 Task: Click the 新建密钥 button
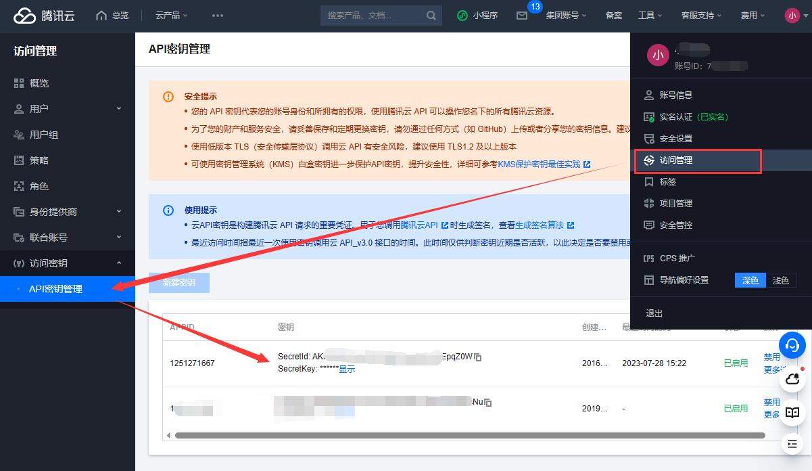pyautogui.click(x=179, y=283)
